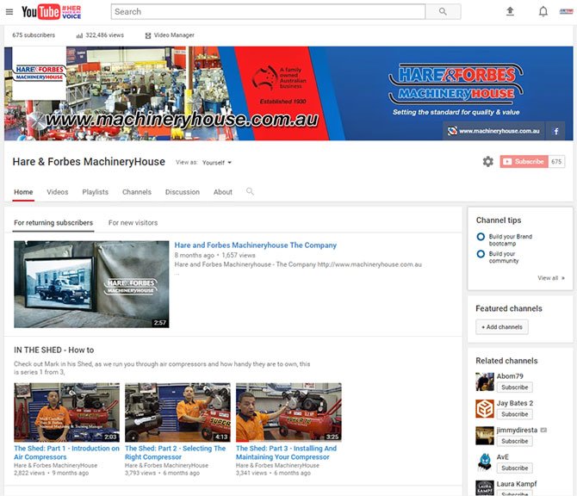The image size is (577, 496).
Task: Open Abom79 channel avatar
Action: [485, 381]
